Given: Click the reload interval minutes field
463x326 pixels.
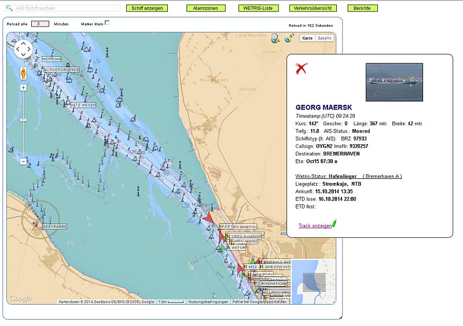Looking at the screenshot, I should click(40, 24).
